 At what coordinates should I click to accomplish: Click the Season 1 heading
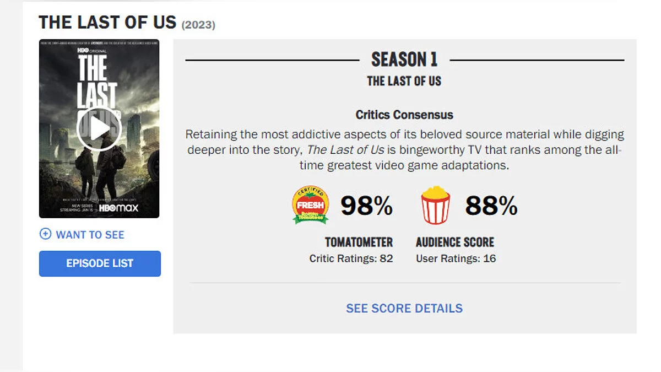tap(404, 60)
